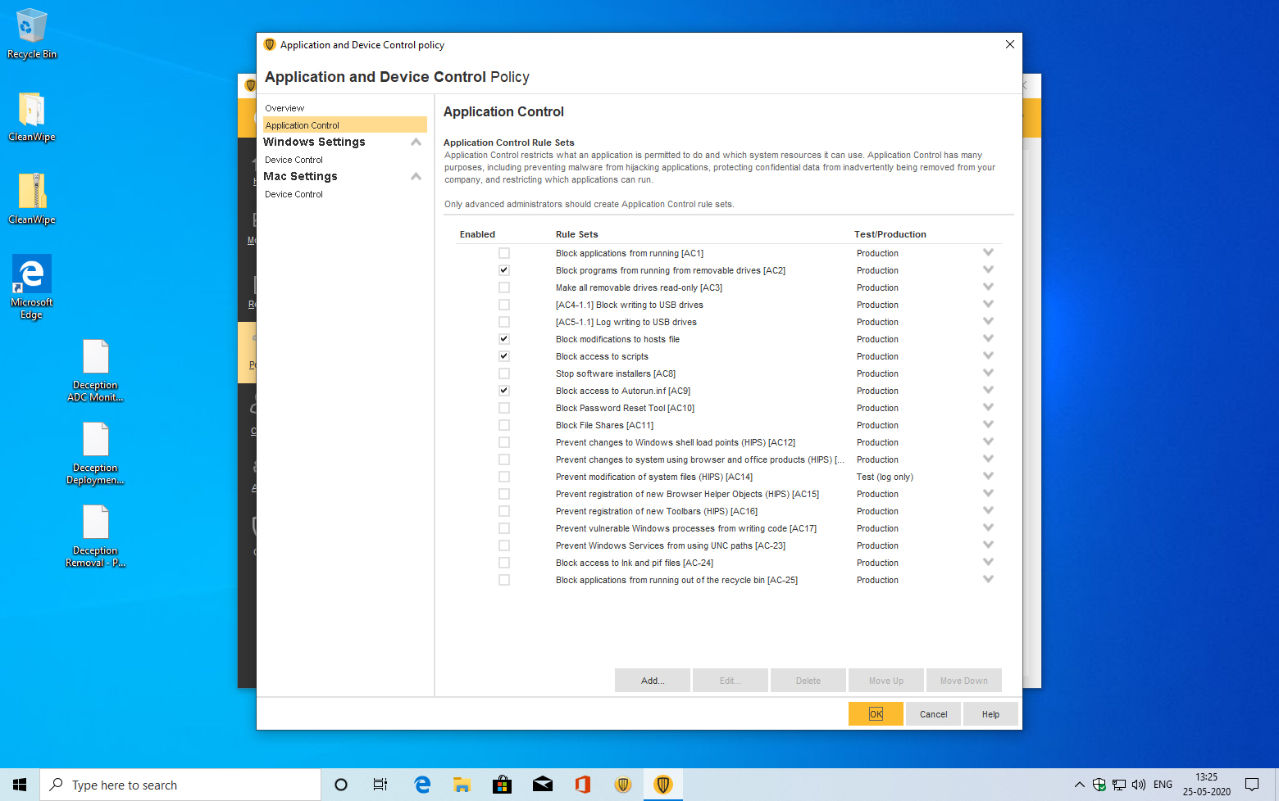This screenshot has height=801, width=1279.
Task: Open Cortana from the taskbar
Action: point(341,785)
